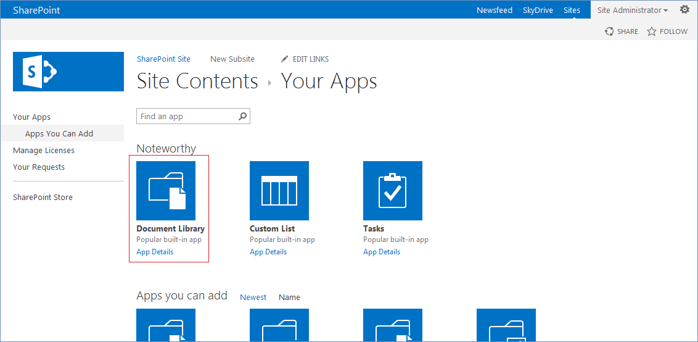The height and width of the screenshot is (342, 698).
Task: Click the Document Library app tile
Action: pos(166,191)
